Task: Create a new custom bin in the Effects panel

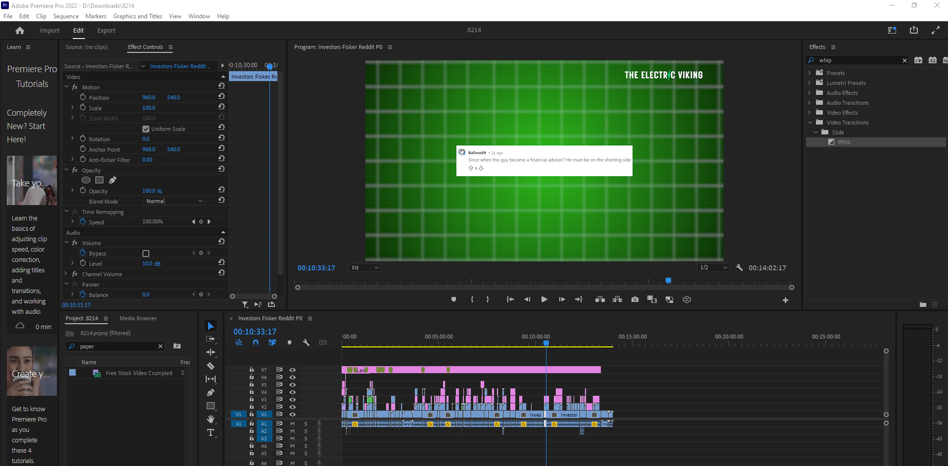Action: 923,305
